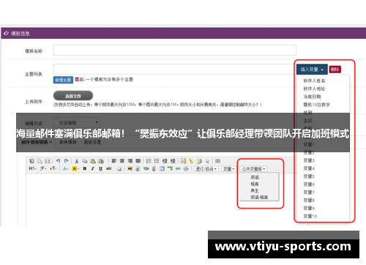The height and width of the screenshot is (265, 366).
Task: Open the 插入变量 dropdown button
Action: point(312,70)
